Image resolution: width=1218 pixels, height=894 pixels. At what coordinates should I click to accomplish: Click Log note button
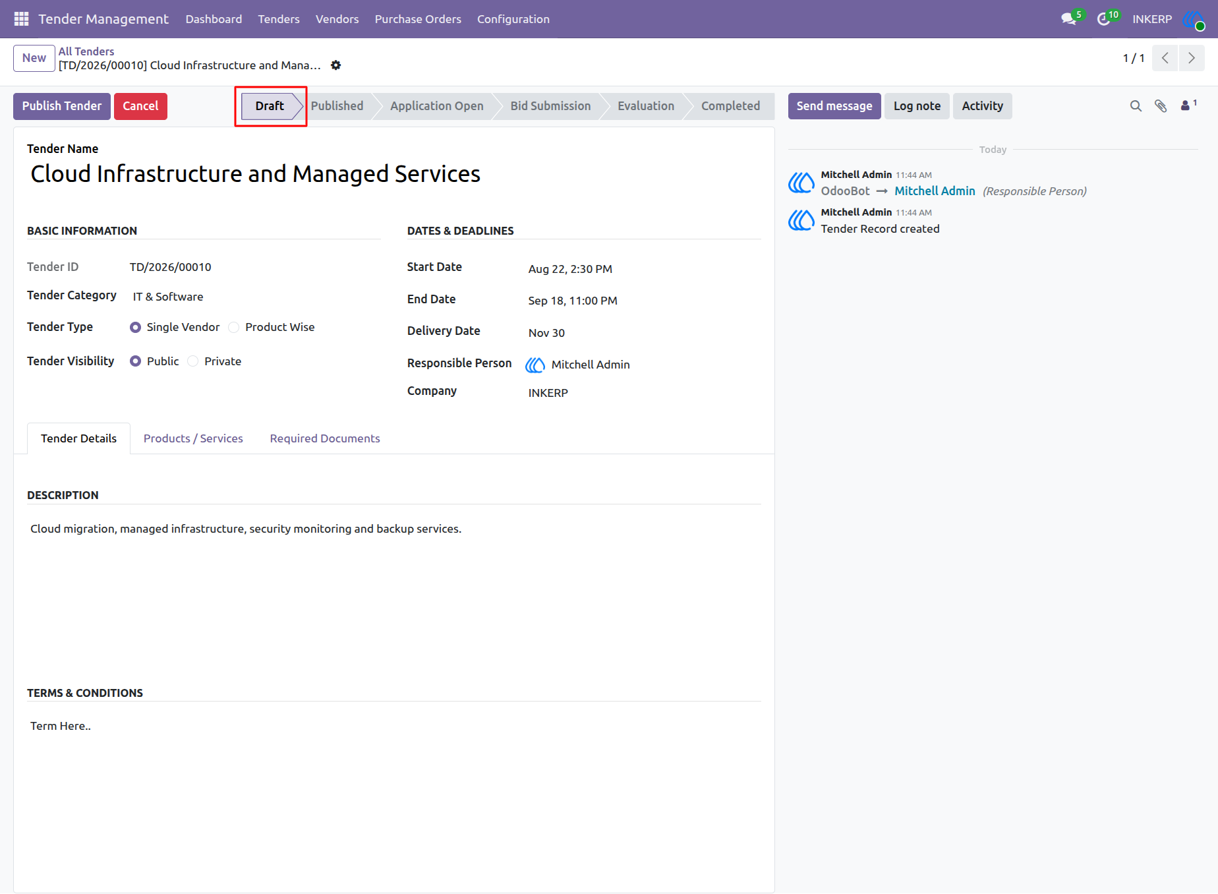point(917,106)
